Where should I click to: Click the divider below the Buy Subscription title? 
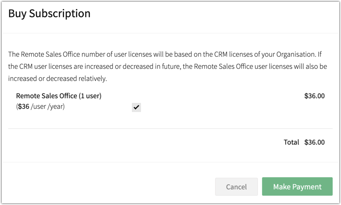point(170,33)
